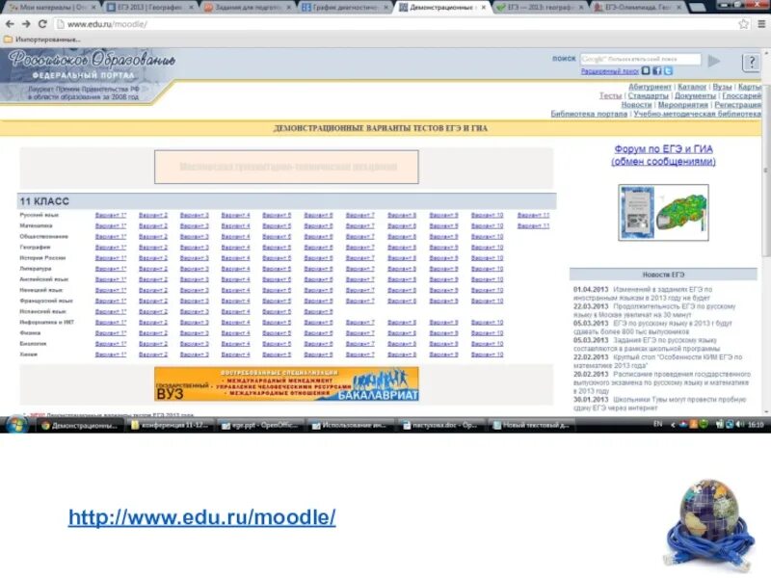Open Вариант 1 for Русский язык
771x578 pixels.
coord(111,215)
